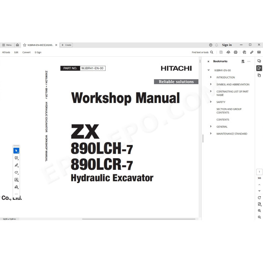The image size is (263, 263).
Task: Choose the add text box tool
Action: [16, 180]
